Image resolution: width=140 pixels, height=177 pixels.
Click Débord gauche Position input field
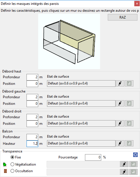32,104
